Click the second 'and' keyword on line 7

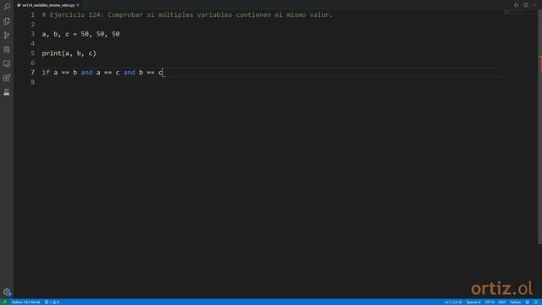tap(130, 72)
